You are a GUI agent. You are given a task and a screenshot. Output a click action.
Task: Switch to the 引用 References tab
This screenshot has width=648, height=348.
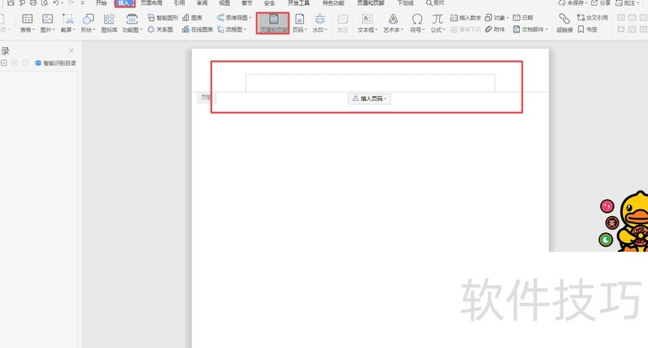[x=179, y=3]
